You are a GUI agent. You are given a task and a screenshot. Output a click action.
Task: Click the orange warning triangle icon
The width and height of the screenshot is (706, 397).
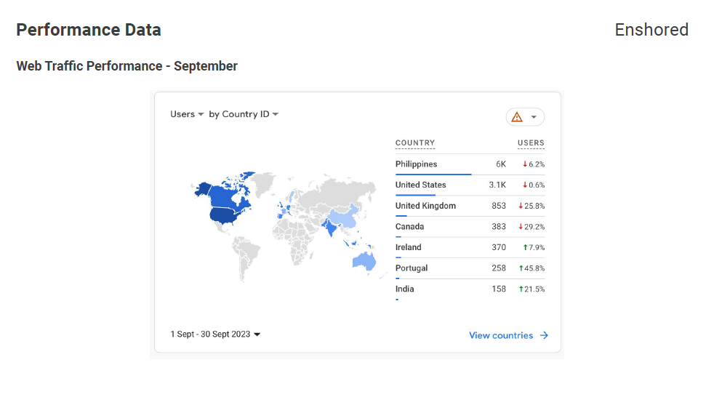pyautogui.click(x=517, y=117)
